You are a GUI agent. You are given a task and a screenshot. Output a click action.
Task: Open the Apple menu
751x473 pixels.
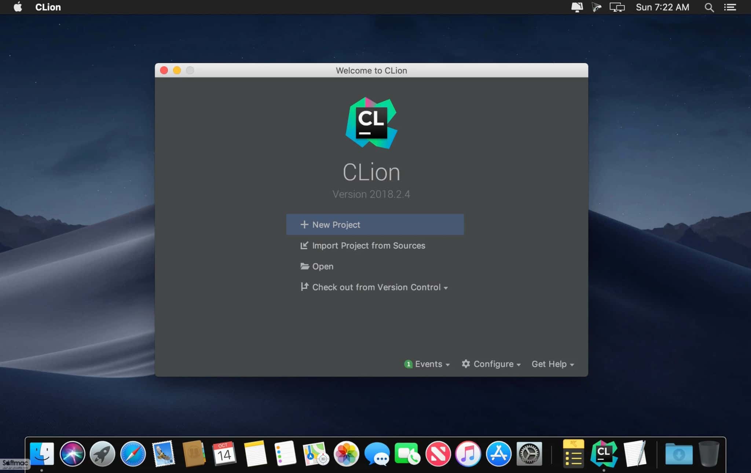point(18,7)
